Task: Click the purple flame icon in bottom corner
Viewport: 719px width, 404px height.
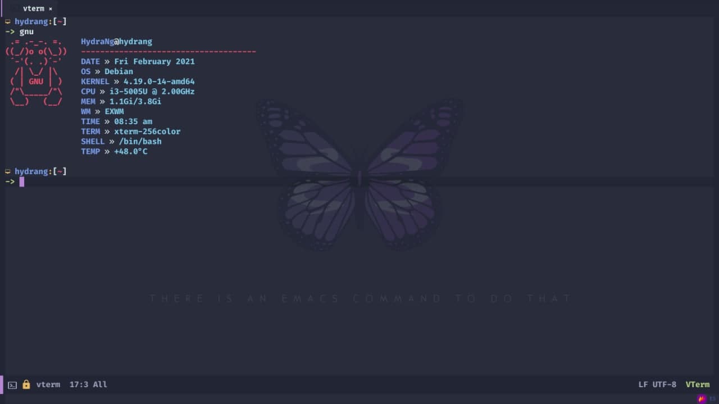Action: click(x=702, y=399)
